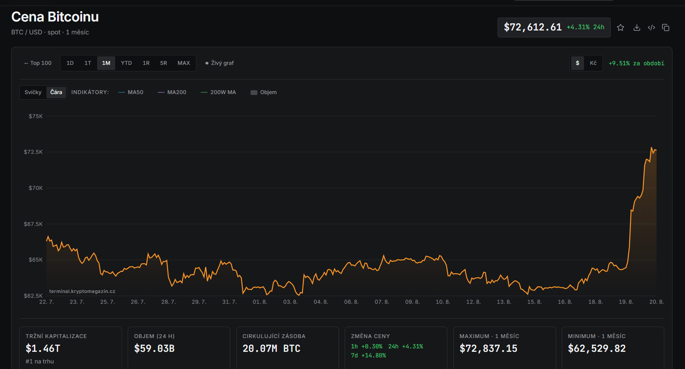
Task: Download chart data with the download icon
Action: pyautogui.click(x=637, y=27)
